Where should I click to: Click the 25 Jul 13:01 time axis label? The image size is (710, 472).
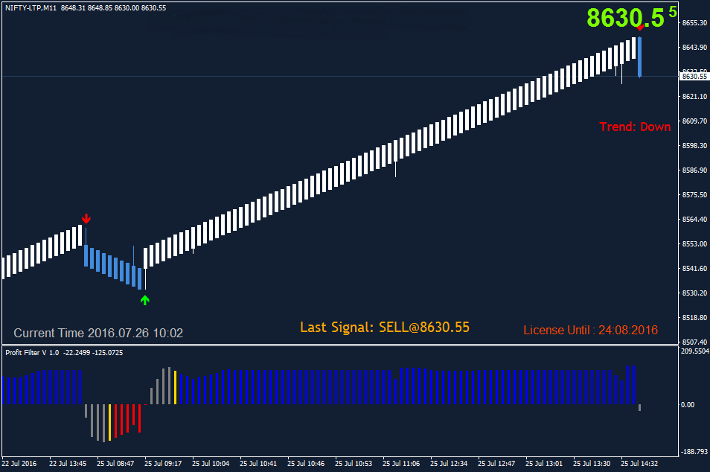click(x=544, y=463)
